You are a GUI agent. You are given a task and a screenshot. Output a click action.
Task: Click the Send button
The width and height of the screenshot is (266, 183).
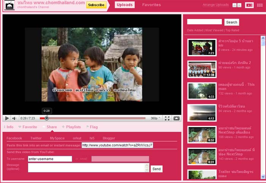point(157,169)
